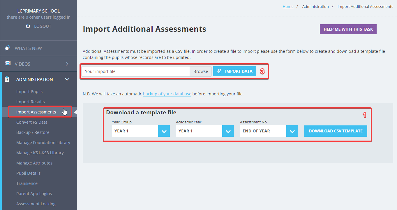Click the Your import file field
Viewport: 397px width, 210px height.
(x=135, y=71)
